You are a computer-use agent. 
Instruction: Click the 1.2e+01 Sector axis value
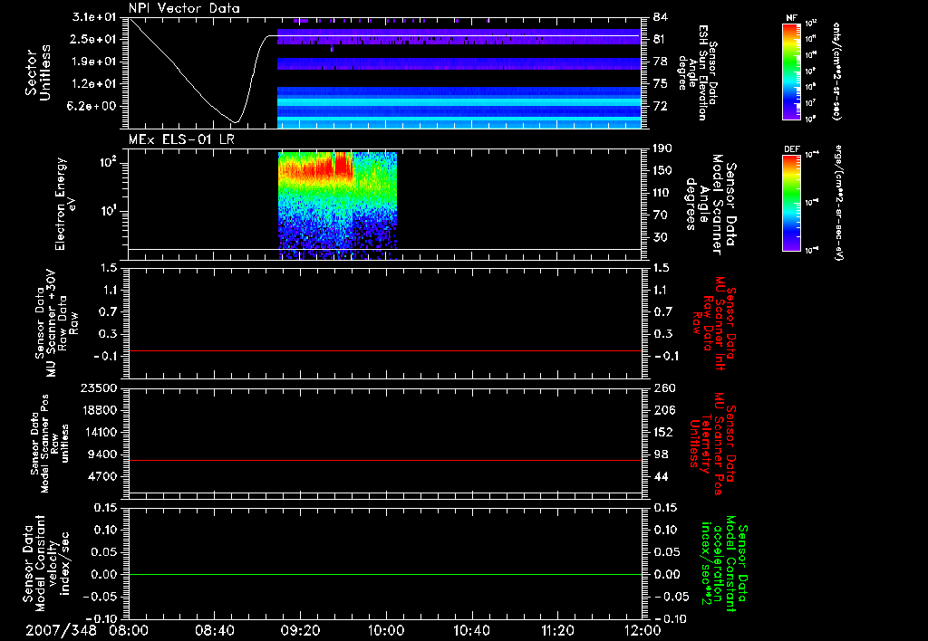(x=94, y=84)
